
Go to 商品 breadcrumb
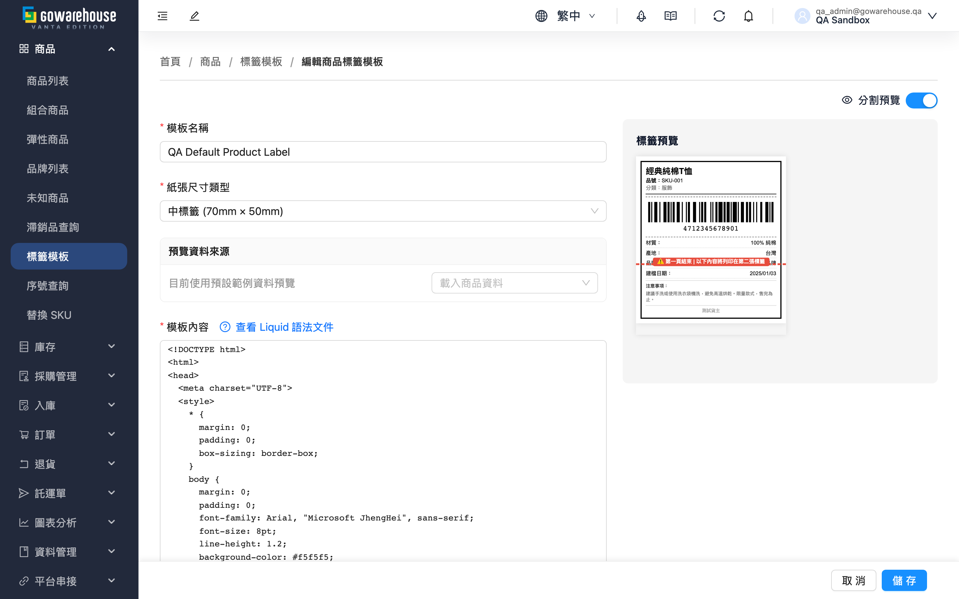[x=210, y=62]
